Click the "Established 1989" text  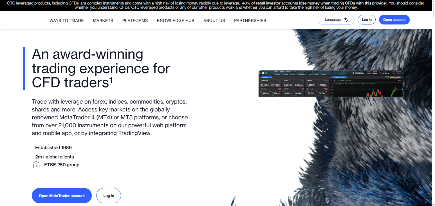(53, 147)
